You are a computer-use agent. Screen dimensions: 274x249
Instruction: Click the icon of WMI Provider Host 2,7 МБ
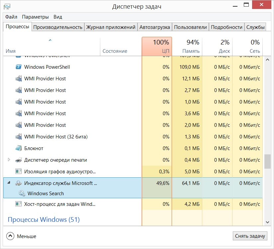click(x=19, y=90)
